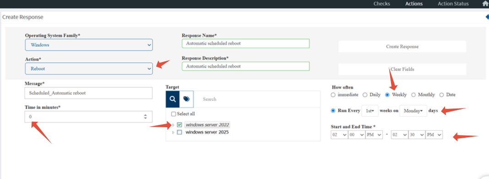The width and height of the screenshot is (489, 179).
Task: Open the Operating System Family dropdown
Action: [89, 45]
